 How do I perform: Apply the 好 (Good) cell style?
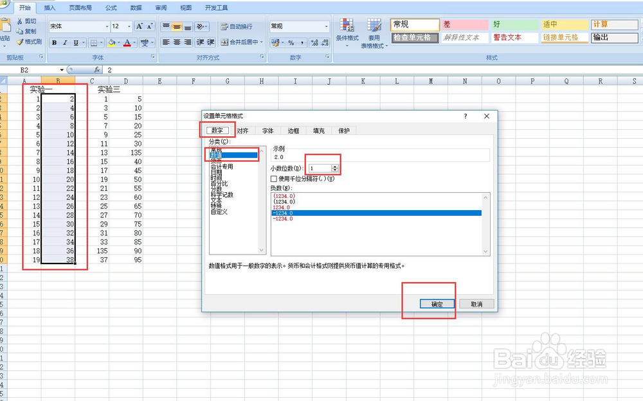514,24
